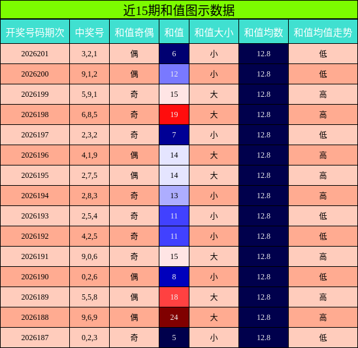The height and width of the screenshot is (348, 358).
Task: Select winning numbers 4,1,9
Action: point(89,155)
